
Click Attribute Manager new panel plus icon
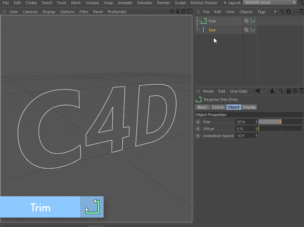[301, 91]
